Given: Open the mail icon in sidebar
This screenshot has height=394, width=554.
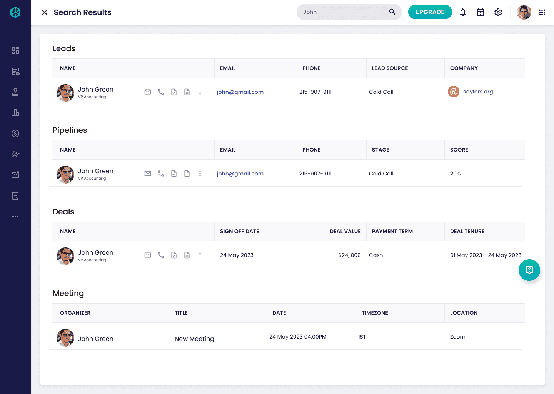Looking at the screenshot, I should (x=15, y=175).
